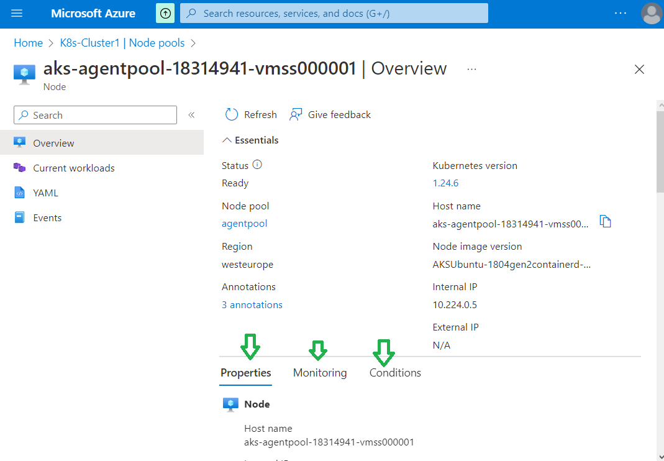This screenshot has width=664, height=461.
Task: Click the YAML file icon
Action: (19, 193)
